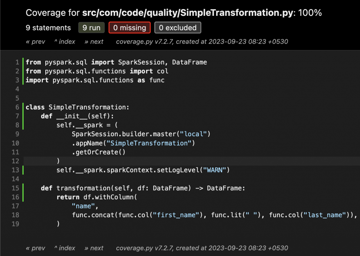Click line number 15 at transformation def
The width and height of the screenshot is (360, 256).
click(15, 188)
